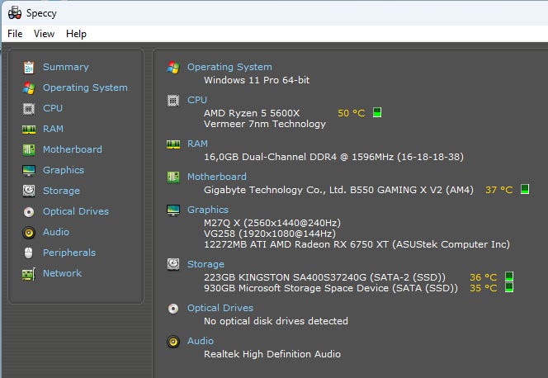Click the Motherboard icon in sidebar
This screenshot has height=378, width=548.
[x=29, y=149]
